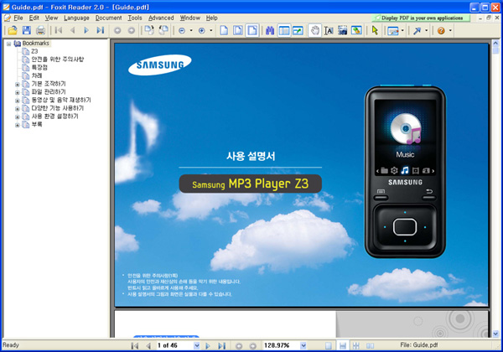This screenshot has height=352, width=503.
Task: Select the Fit Page view icon
Action: coord(238,30)
